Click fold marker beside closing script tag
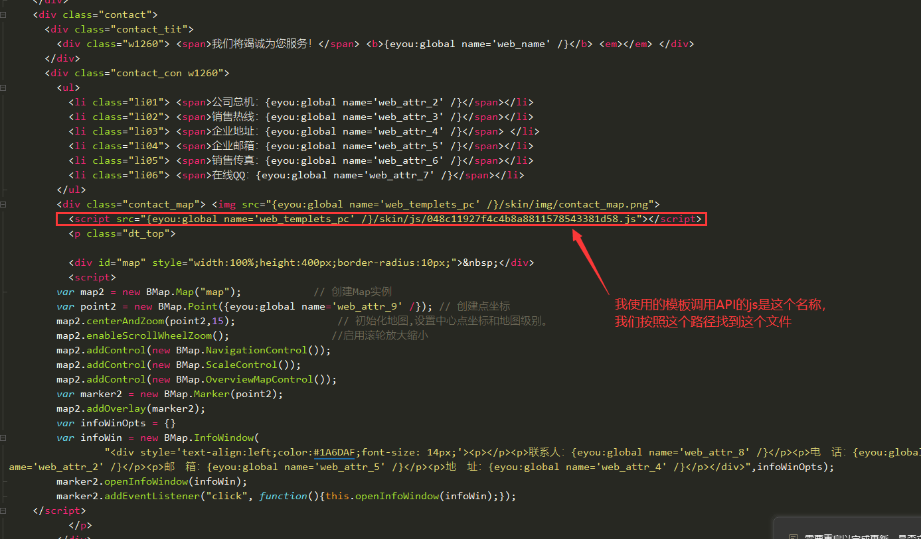This screenshot has height=539, width=921. (4, 510)
